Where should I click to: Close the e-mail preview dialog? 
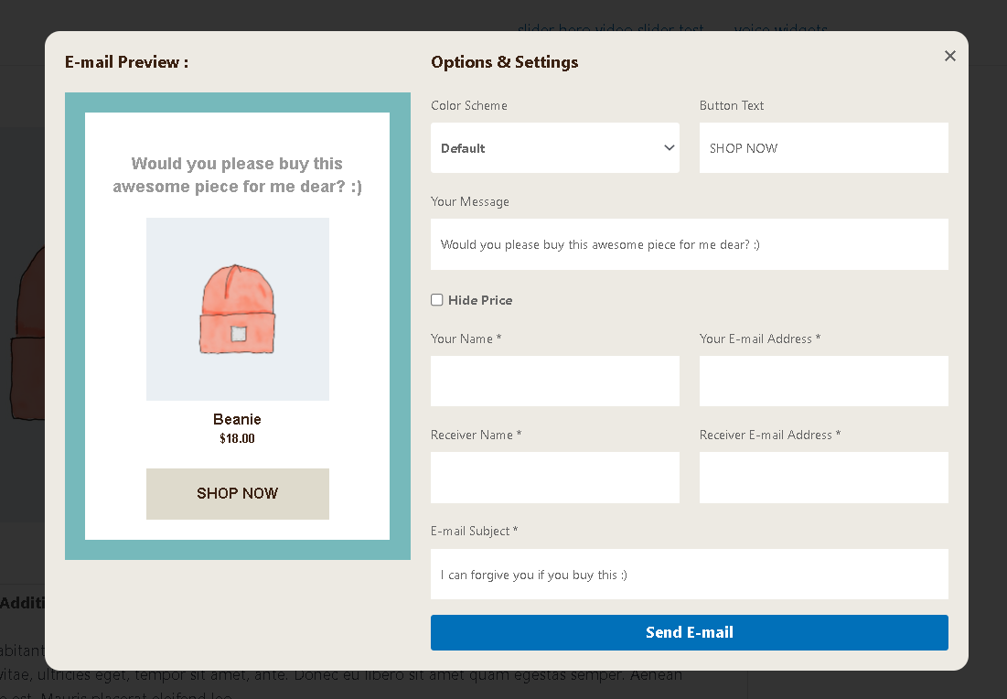point(949,56)
